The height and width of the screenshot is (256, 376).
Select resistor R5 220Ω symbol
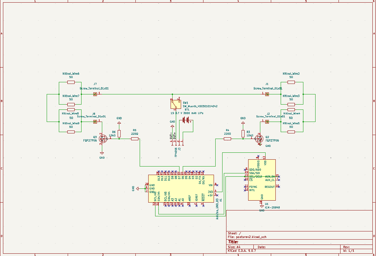click(135, 139)
